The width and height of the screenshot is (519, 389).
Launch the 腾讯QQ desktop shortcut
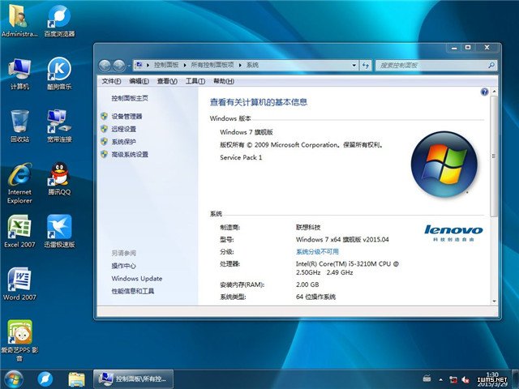(x=59, y=178)
